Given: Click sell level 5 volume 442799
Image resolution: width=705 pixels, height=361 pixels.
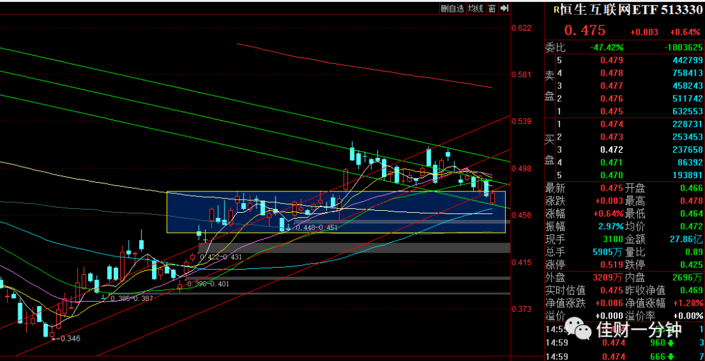Looking at the screenshot, I should coord(688,60).
